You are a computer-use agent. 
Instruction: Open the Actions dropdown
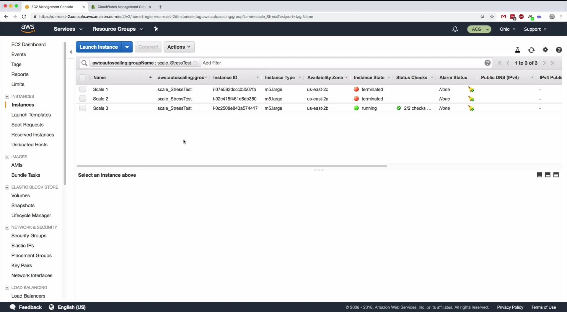[x=179, y=47]
